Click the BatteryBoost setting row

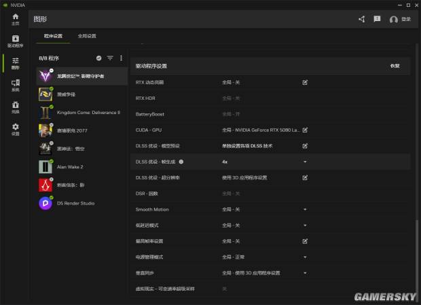click(270, 114)
